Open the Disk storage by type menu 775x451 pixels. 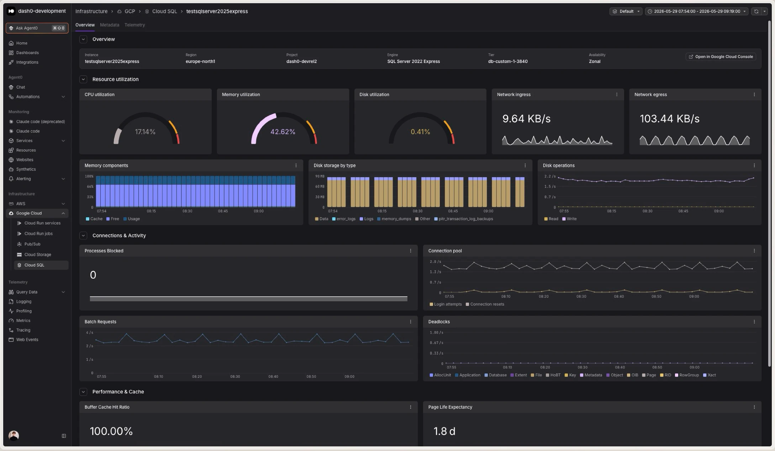[525, 165]
